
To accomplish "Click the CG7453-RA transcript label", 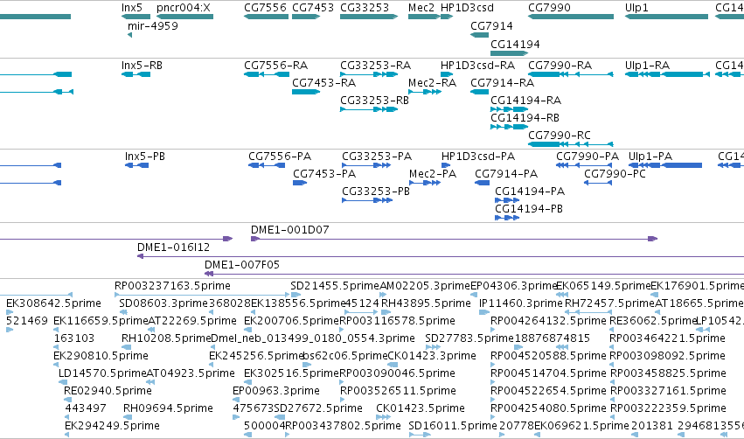I will [324, 83].
